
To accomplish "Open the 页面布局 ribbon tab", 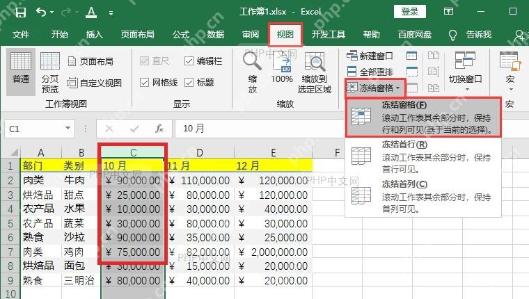I will click(x=138, y=34).
